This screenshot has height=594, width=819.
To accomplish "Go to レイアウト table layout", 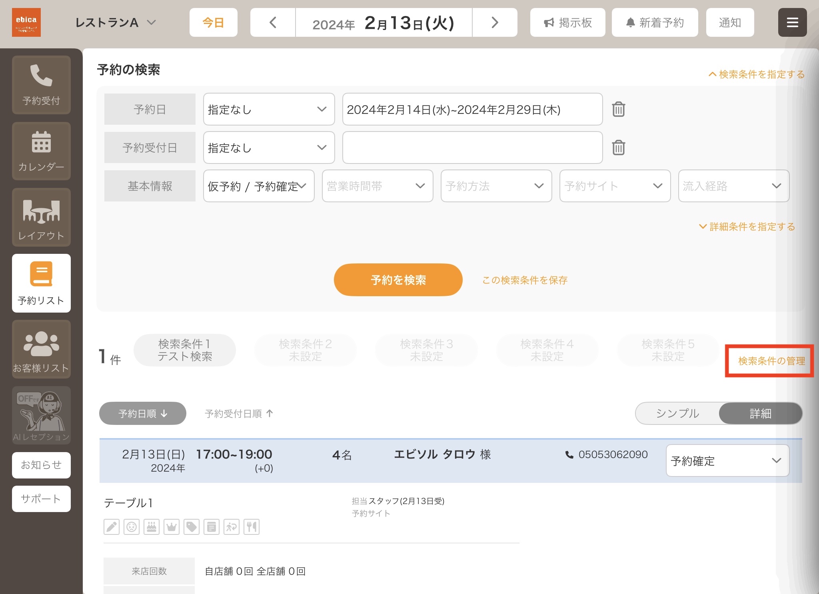I will coord(41,217).
